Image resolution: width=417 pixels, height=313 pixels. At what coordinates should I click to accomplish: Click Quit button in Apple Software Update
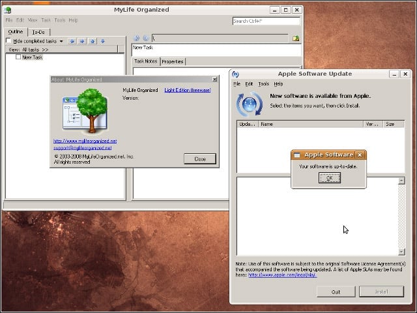(x=336, y=291)
